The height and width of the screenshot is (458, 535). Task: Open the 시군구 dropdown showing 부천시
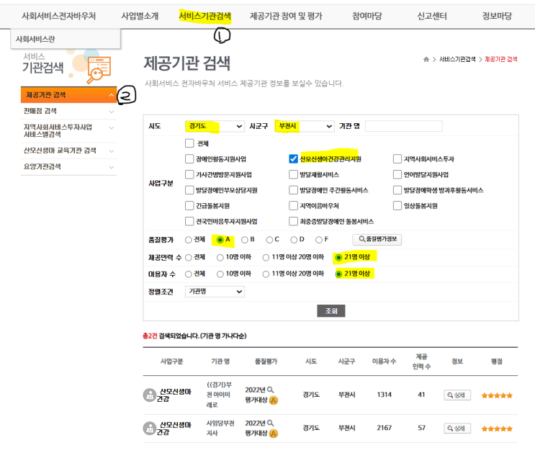click(x=305, y=126)
